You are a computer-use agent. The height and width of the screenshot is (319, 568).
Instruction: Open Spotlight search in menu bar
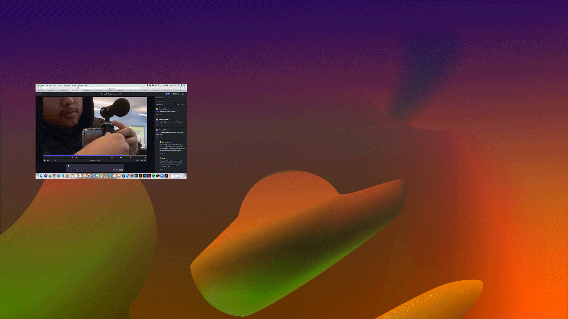pos(179,85)
